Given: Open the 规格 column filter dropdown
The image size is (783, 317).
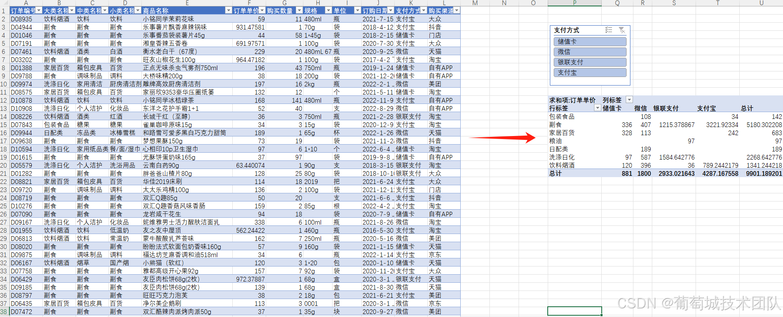Looking at the screenshot, I should click(328, 10).
